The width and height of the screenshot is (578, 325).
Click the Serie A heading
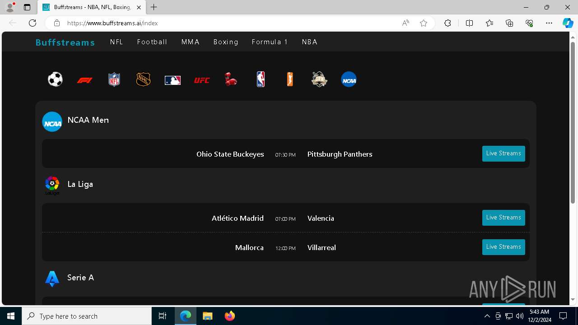[x=81, y=278]
